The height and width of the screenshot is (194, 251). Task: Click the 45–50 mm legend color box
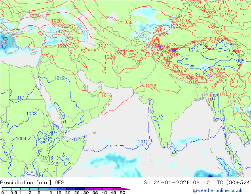click(116, 189)
